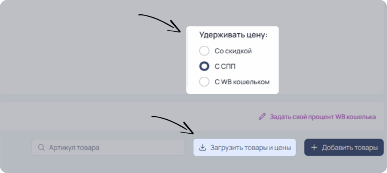
Task: Choose the "С СПП" radio option
Action: tap(204, 66)
